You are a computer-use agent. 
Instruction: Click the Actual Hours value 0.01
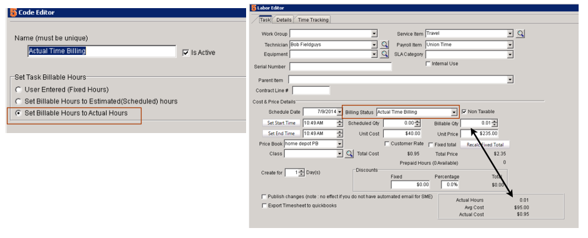pos(524,200)
